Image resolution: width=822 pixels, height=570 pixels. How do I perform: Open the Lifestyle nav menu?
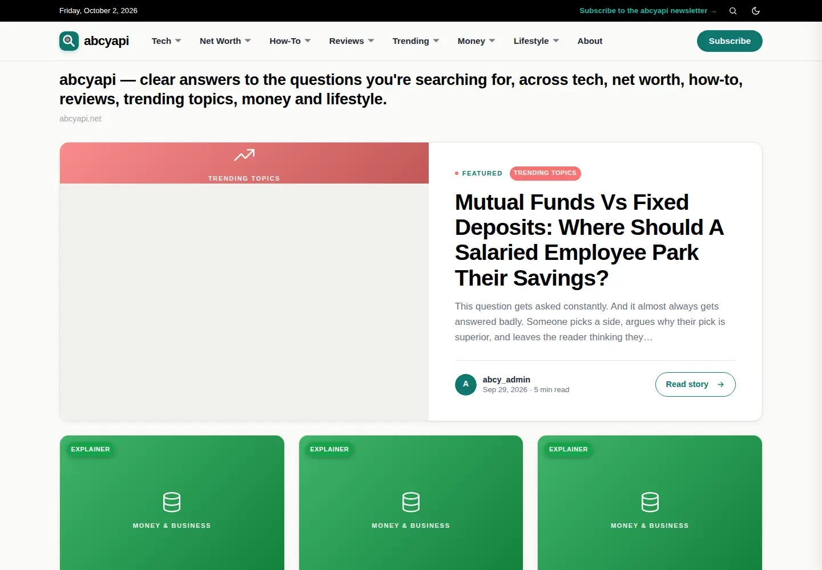click(x=536, y=41)
